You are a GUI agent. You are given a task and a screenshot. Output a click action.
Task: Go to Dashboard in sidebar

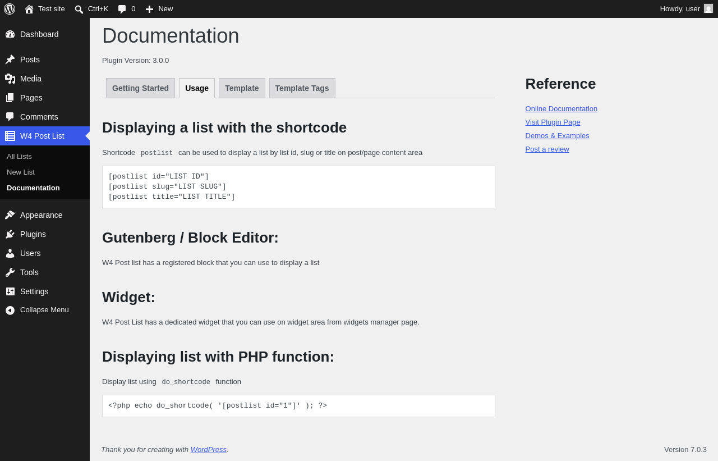(39, 34)
